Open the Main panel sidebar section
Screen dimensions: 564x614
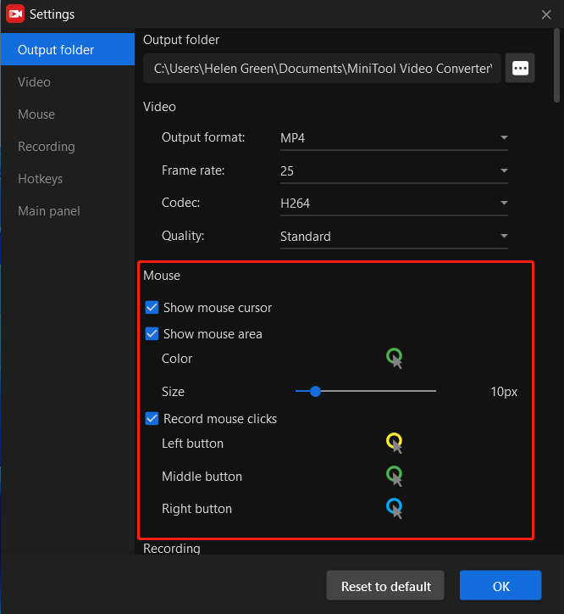coord(68,211)
